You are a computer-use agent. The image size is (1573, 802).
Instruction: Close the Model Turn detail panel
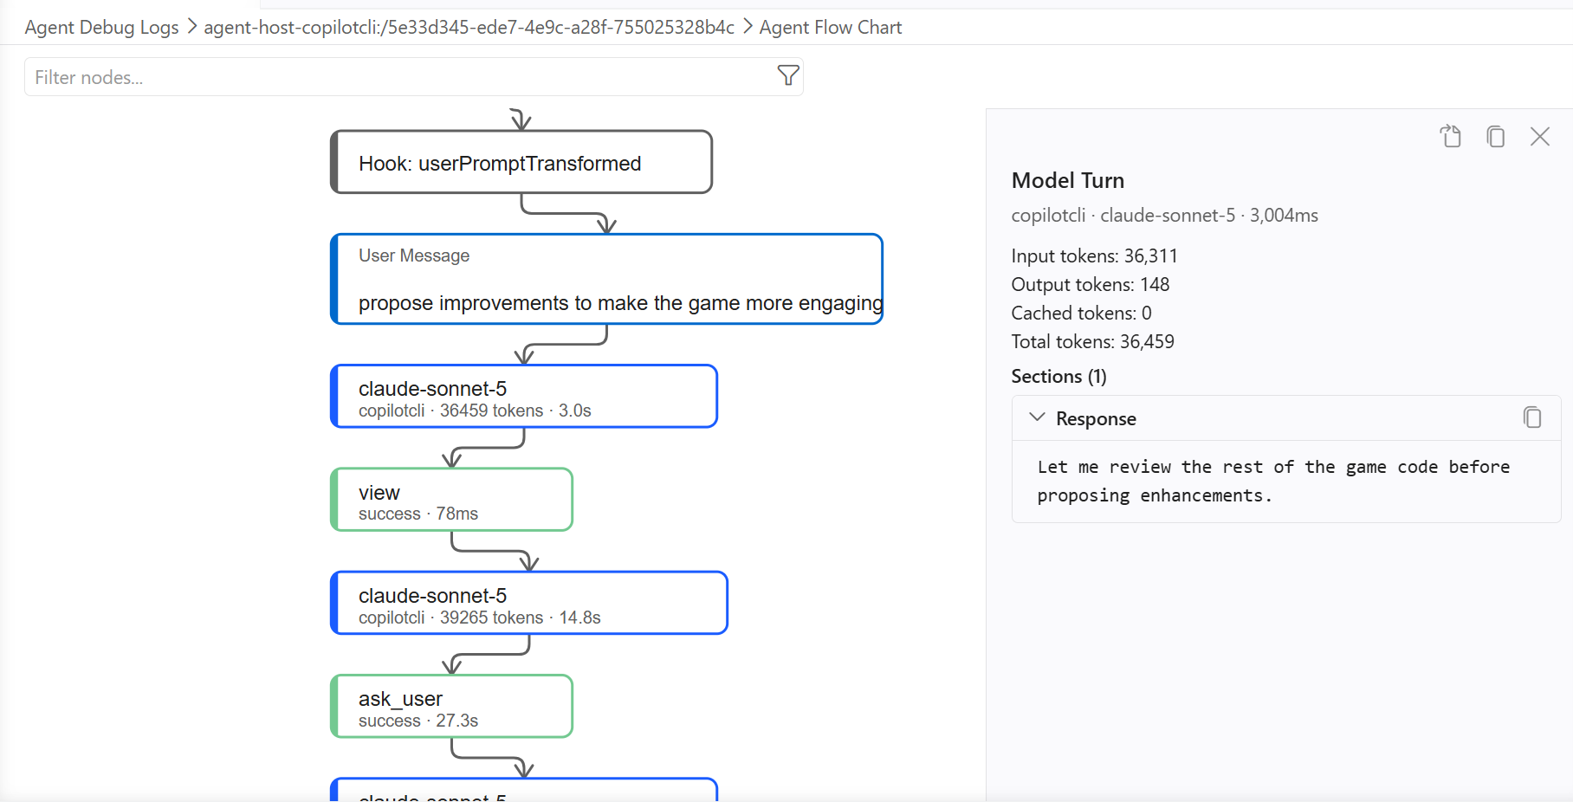click(x=1540, y=136)
